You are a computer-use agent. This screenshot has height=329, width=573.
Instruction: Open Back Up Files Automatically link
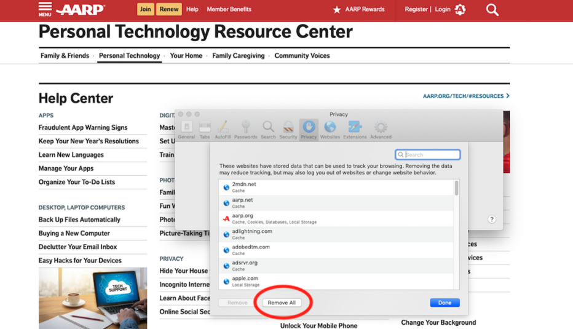click(x=79, y=220)
